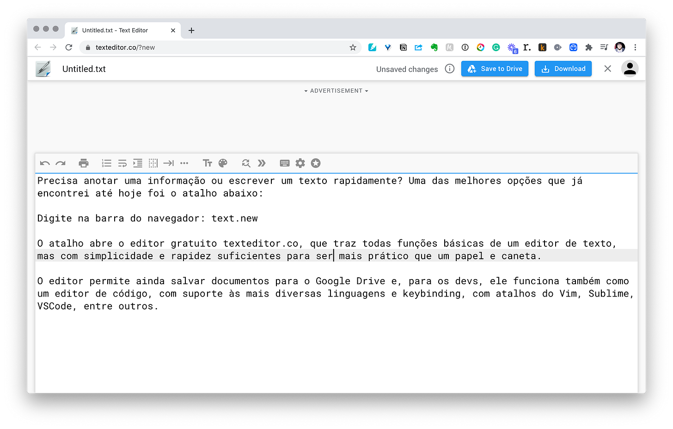Open find and replace tool icon
Screen dimensions: 673x429
(x=246, y=163)
